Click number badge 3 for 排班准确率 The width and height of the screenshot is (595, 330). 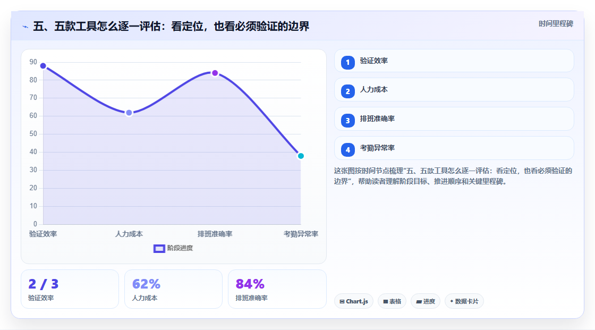[347, 121]
